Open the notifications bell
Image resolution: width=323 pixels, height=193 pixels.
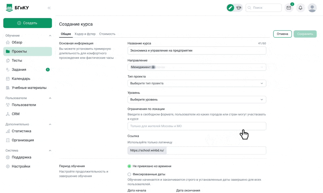click(x=300, y=8)
